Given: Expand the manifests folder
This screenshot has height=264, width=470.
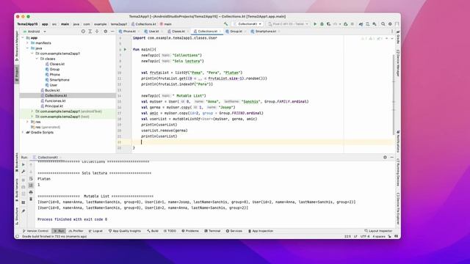Looking at the screenshot, I should [28, 43].
